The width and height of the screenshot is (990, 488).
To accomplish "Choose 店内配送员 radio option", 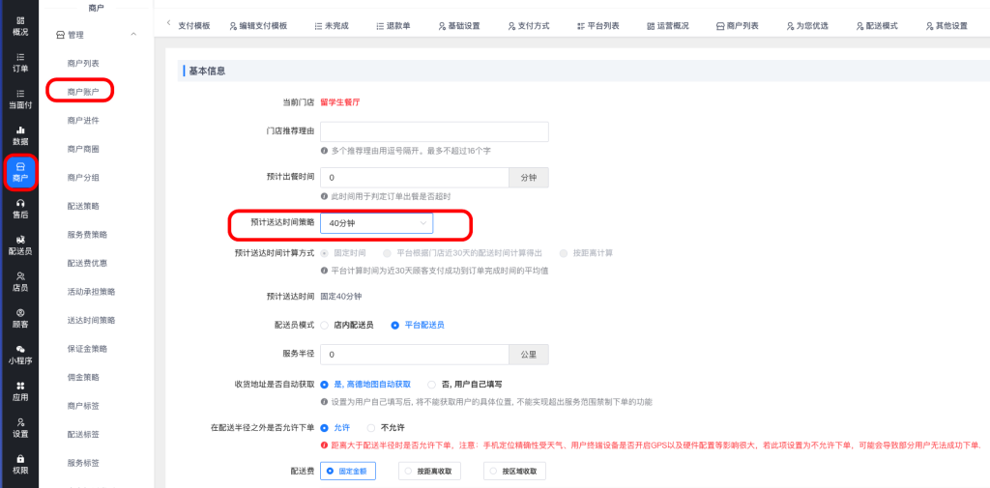I will point(325,326).
